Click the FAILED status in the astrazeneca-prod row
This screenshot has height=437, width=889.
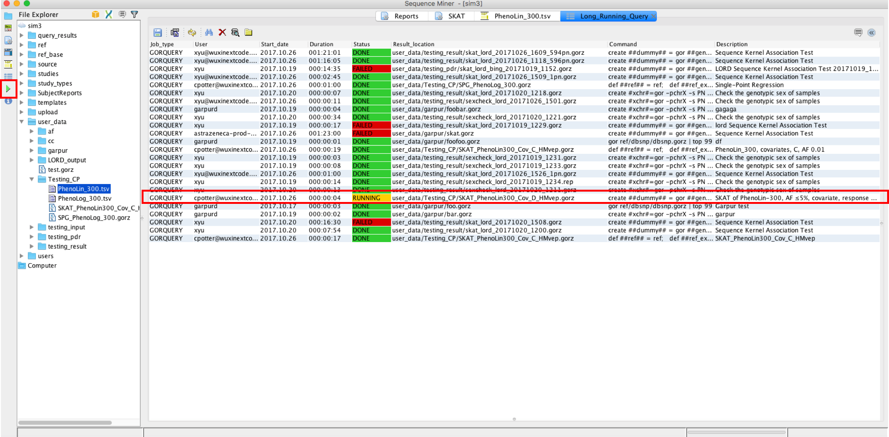point(371,134)
